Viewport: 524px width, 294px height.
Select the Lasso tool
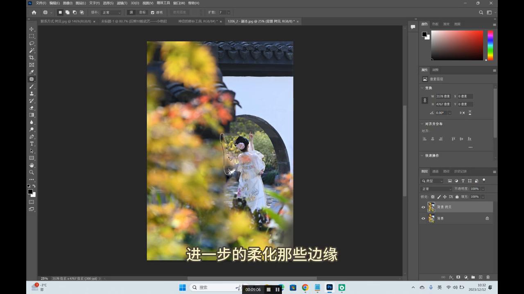[x=32, y=43]
